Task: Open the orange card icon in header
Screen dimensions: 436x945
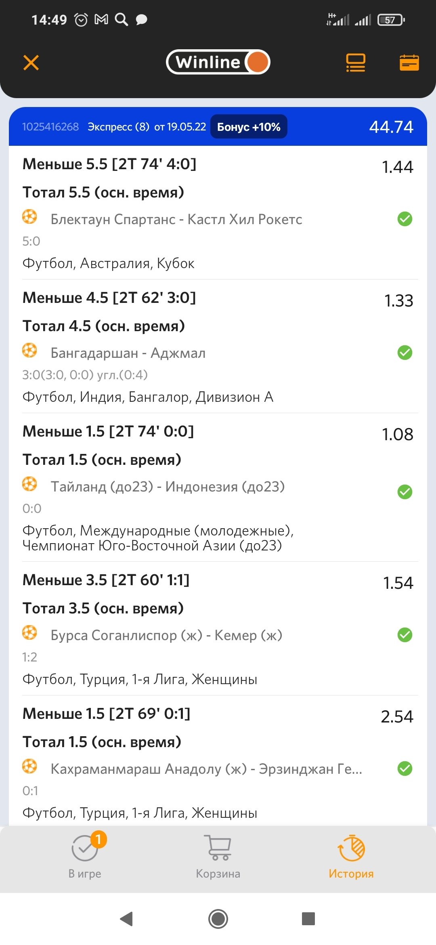Action: [x=409, y=63]
